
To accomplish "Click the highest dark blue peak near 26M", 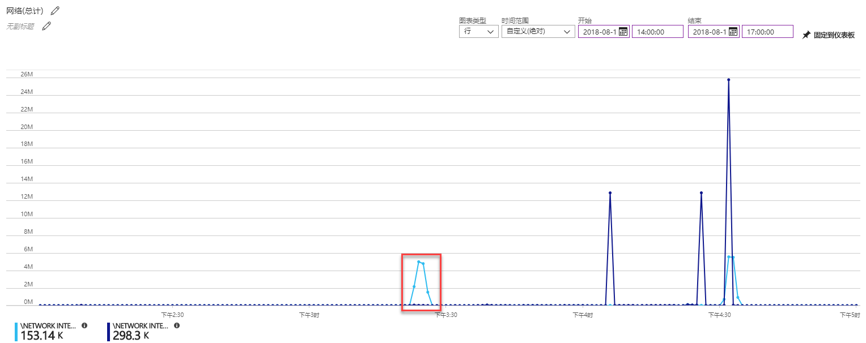I will coord(728,80).
